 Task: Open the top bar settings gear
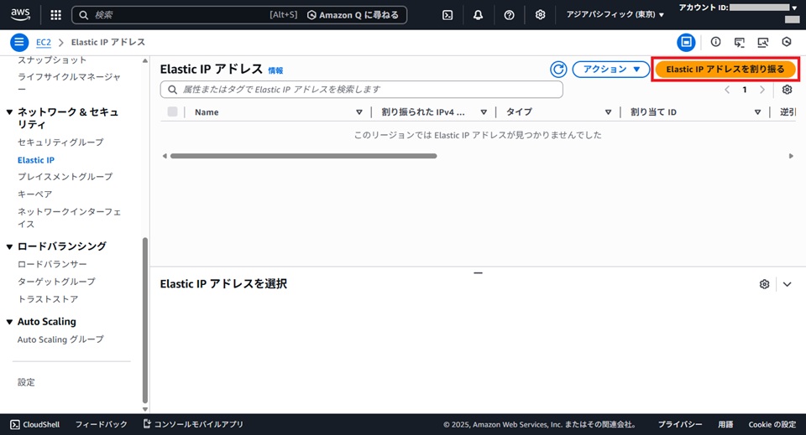540,15
